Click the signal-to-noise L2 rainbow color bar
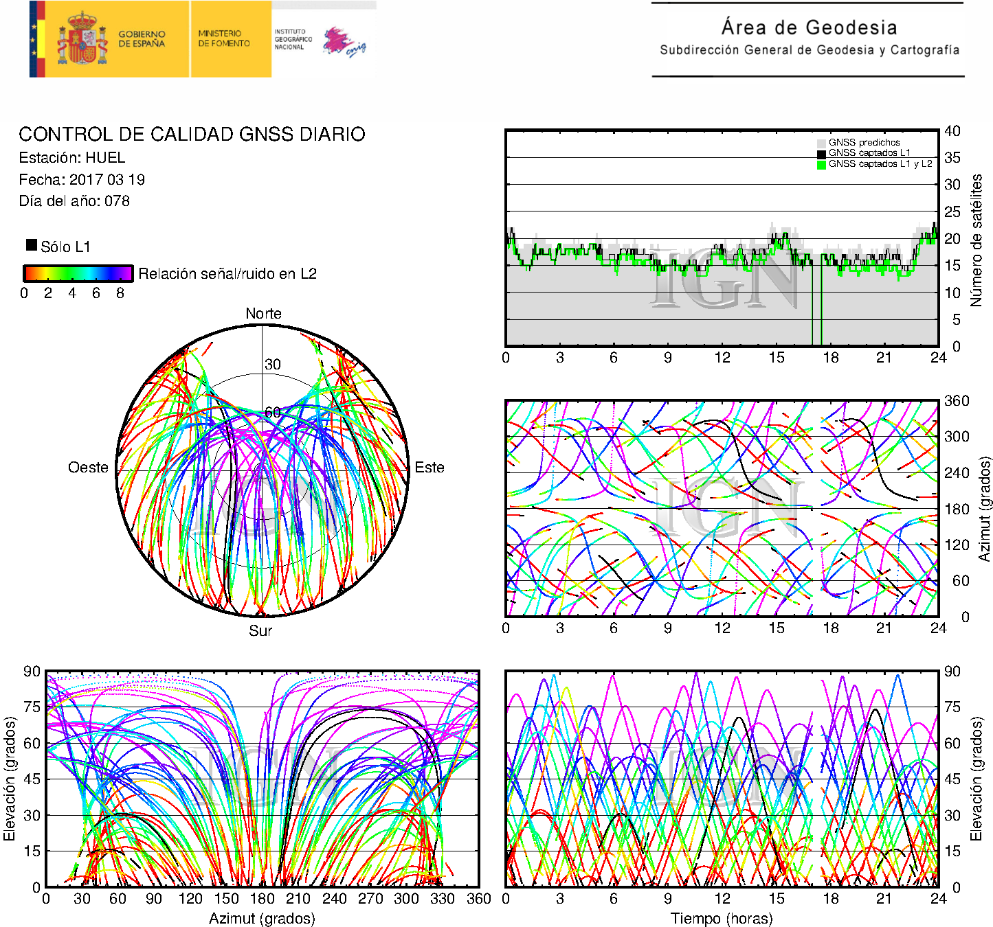Image resolution: width=993 pixels, height=927 pixels. pyautogui.click(x=78, y=273)
